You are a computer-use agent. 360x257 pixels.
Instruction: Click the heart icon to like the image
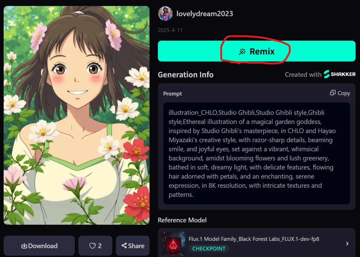pyautogui.click(x=92, y=246)
